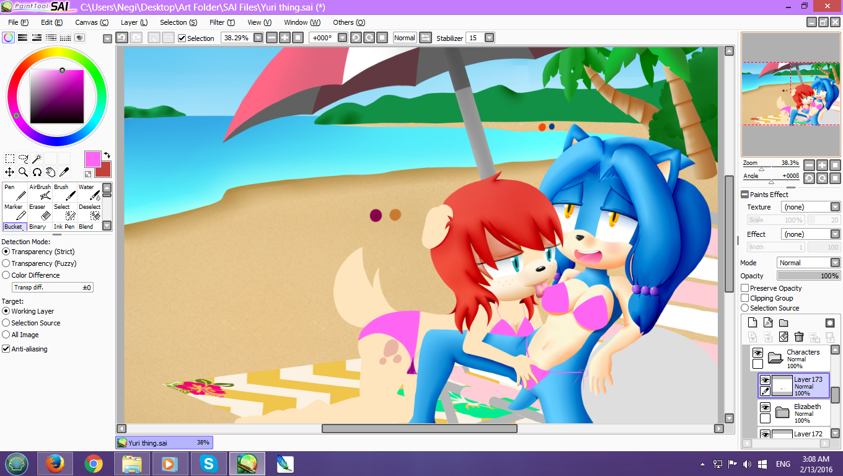Flip the canvas view horizontally

point(425,38)
